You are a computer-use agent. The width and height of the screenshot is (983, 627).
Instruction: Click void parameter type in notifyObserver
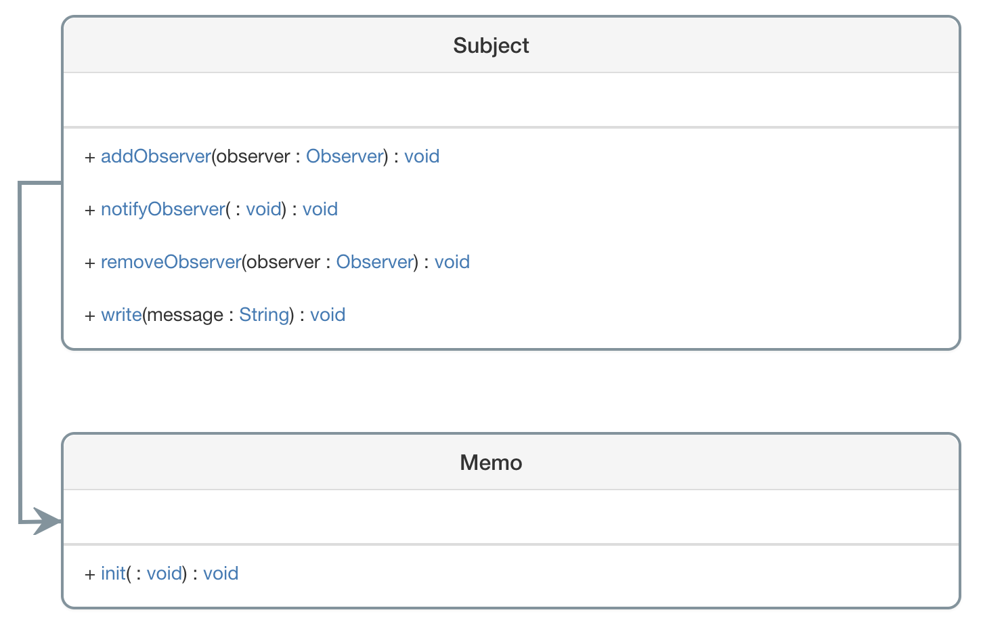point(263,209)
